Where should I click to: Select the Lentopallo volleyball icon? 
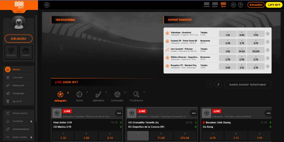tap(117, 94)
